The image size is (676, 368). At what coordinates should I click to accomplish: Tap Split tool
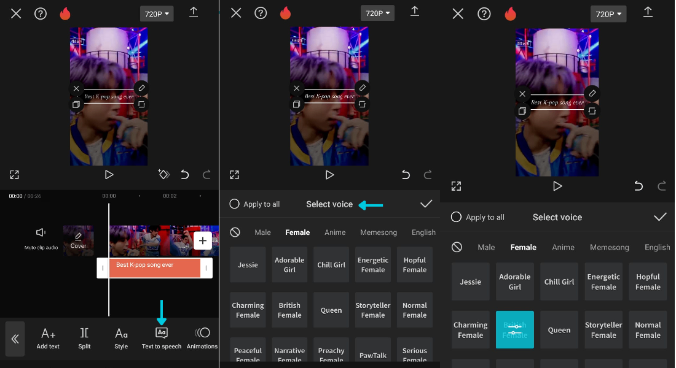point(85,339)
